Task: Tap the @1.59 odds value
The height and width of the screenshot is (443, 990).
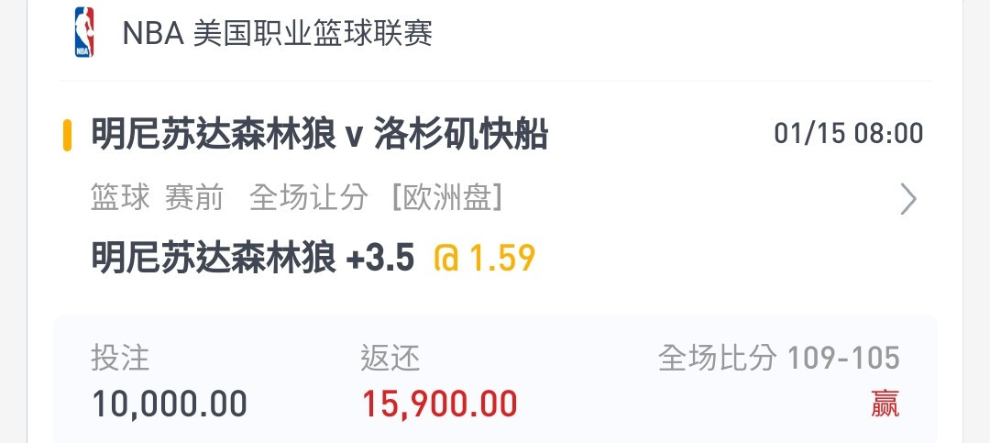Action: click(485, 258)
